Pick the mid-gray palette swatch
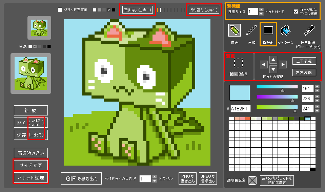Image resolution: width=325 pixels, height=192 pixels. pos(275,119)
